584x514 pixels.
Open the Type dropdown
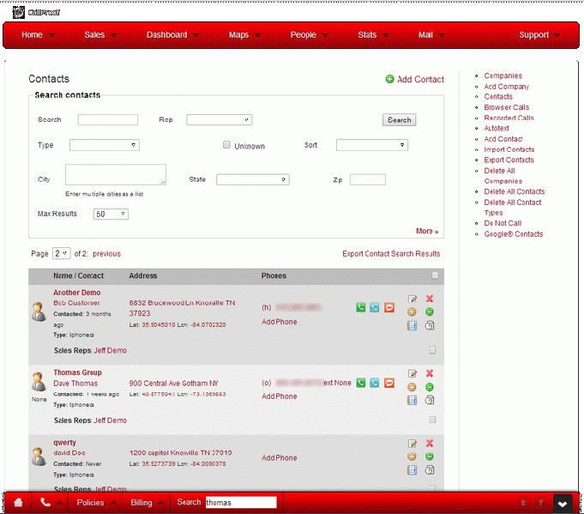(105, 145)
